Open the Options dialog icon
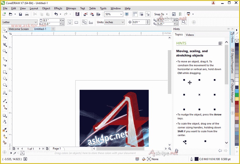The width and height of the screenshot is (240, 164). pyautogui.click(x=181, y=14)
